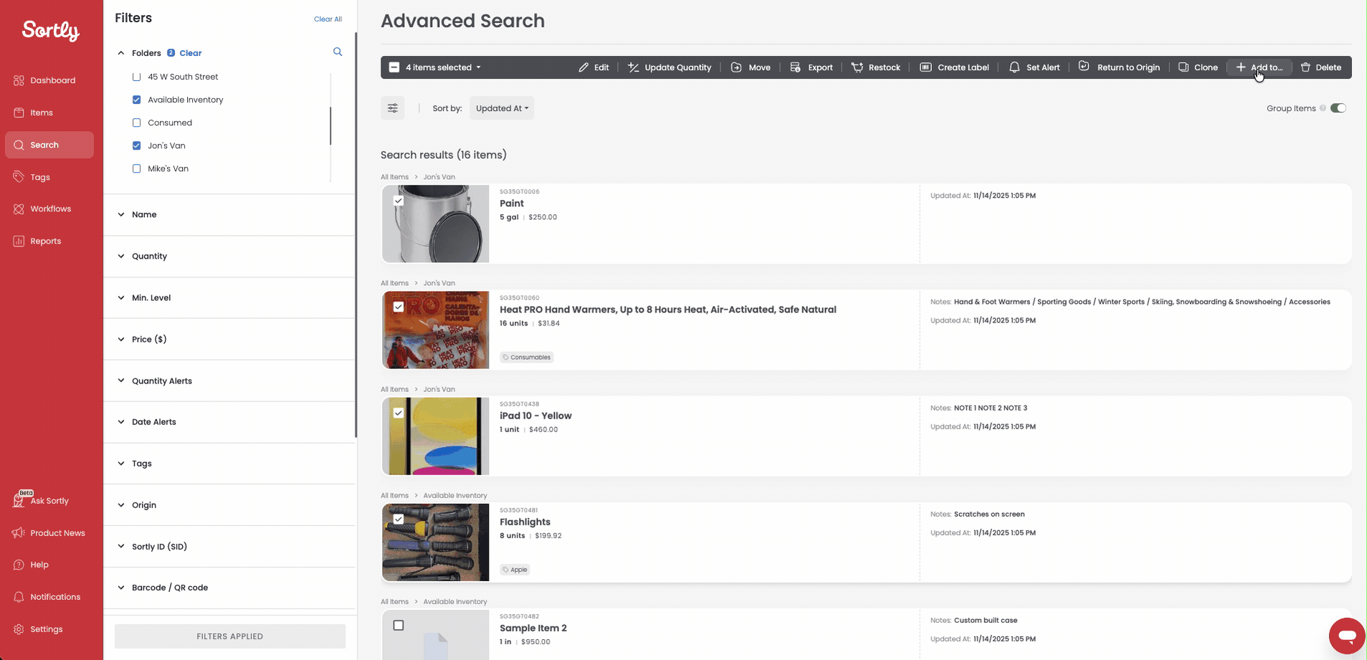The width and height of the screenshot is (1367, 660).
Task: Click the Flashlights item thumbnail
Action: point(436,542)
